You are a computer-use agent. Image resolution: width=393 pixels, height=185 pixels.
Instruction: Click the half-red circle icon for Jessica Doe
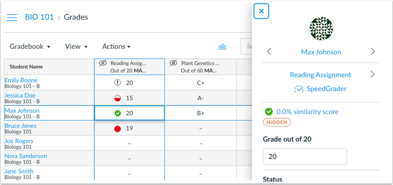[117, 98]
